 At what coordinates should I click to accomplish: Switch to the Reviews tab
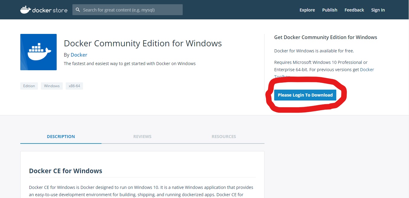(x=142, y=137)
